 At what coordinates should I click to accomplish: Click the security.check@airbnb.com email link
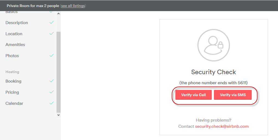(222, 126)
